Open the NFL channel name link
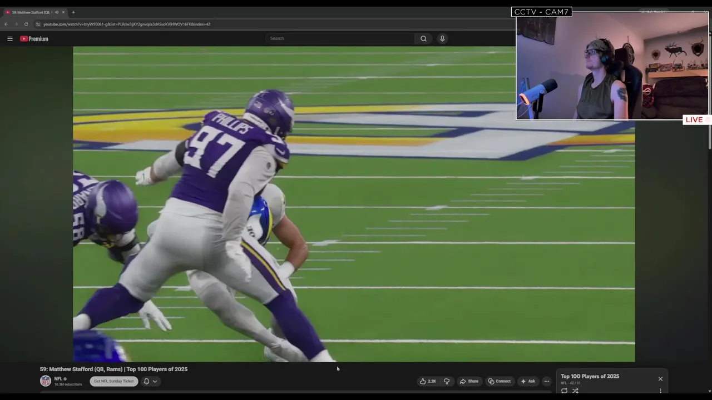Screen dimensions: 712x400 coord(58,379)
